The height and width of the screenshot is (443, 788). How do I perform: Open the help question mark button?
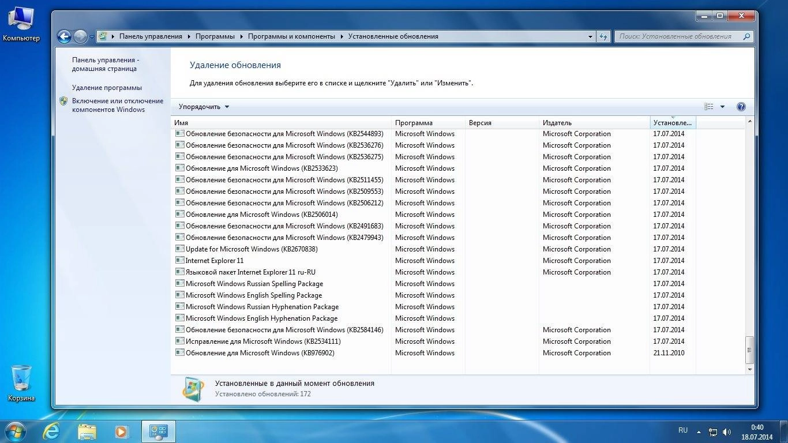(741, 107)
